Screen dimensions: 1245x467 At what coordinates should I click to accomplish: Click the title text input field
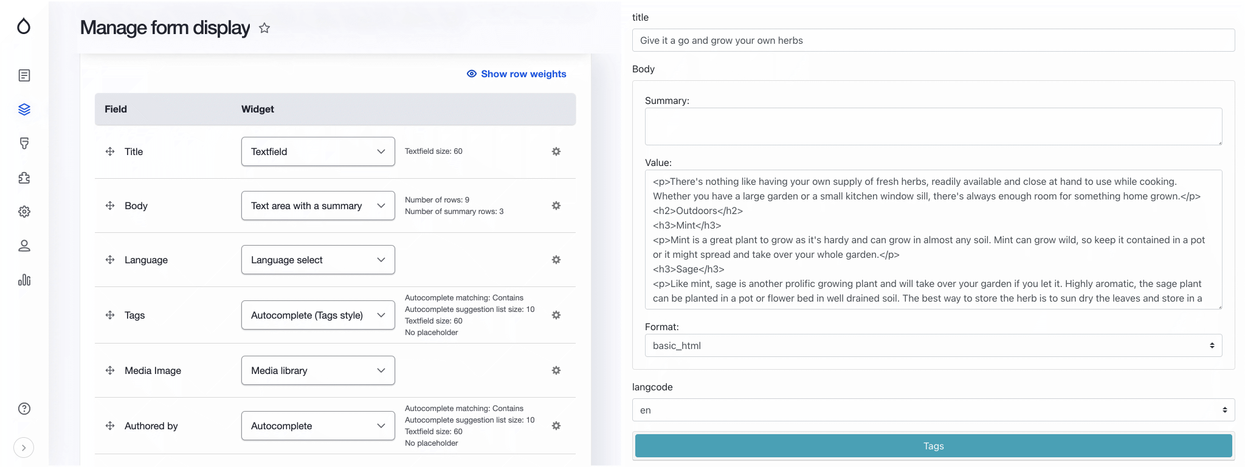(x=933, y=40)
